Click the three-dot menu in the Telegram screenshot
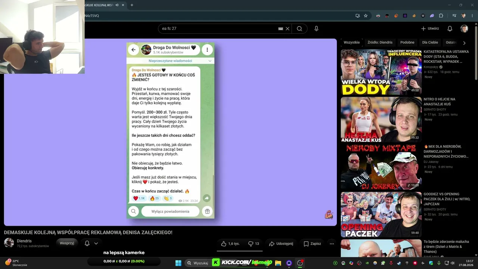Viewport: 478px width, 269px height. coord(207,50)
